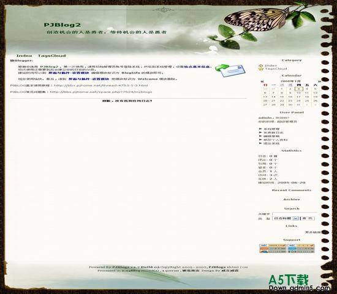
Task: Click the site creation date 2005-06-20
Action: pyautogui.click(x=292, y=183)
